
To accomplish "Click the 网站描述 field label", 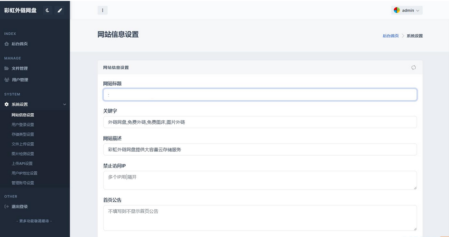I will click(x=112, y=138).
